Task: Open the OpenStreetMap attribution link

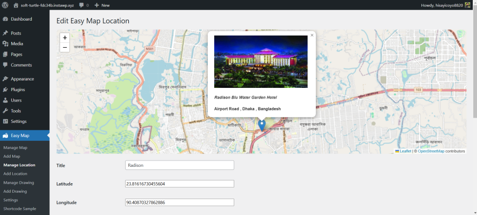Action: click(431, 151)
